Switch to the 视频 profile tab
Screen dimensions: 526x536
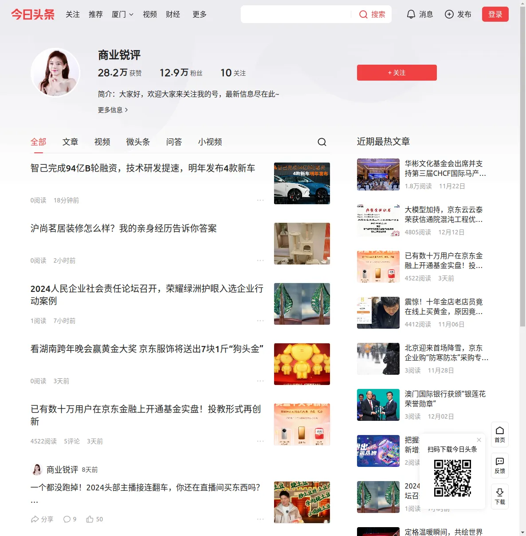tap(102, 142)
